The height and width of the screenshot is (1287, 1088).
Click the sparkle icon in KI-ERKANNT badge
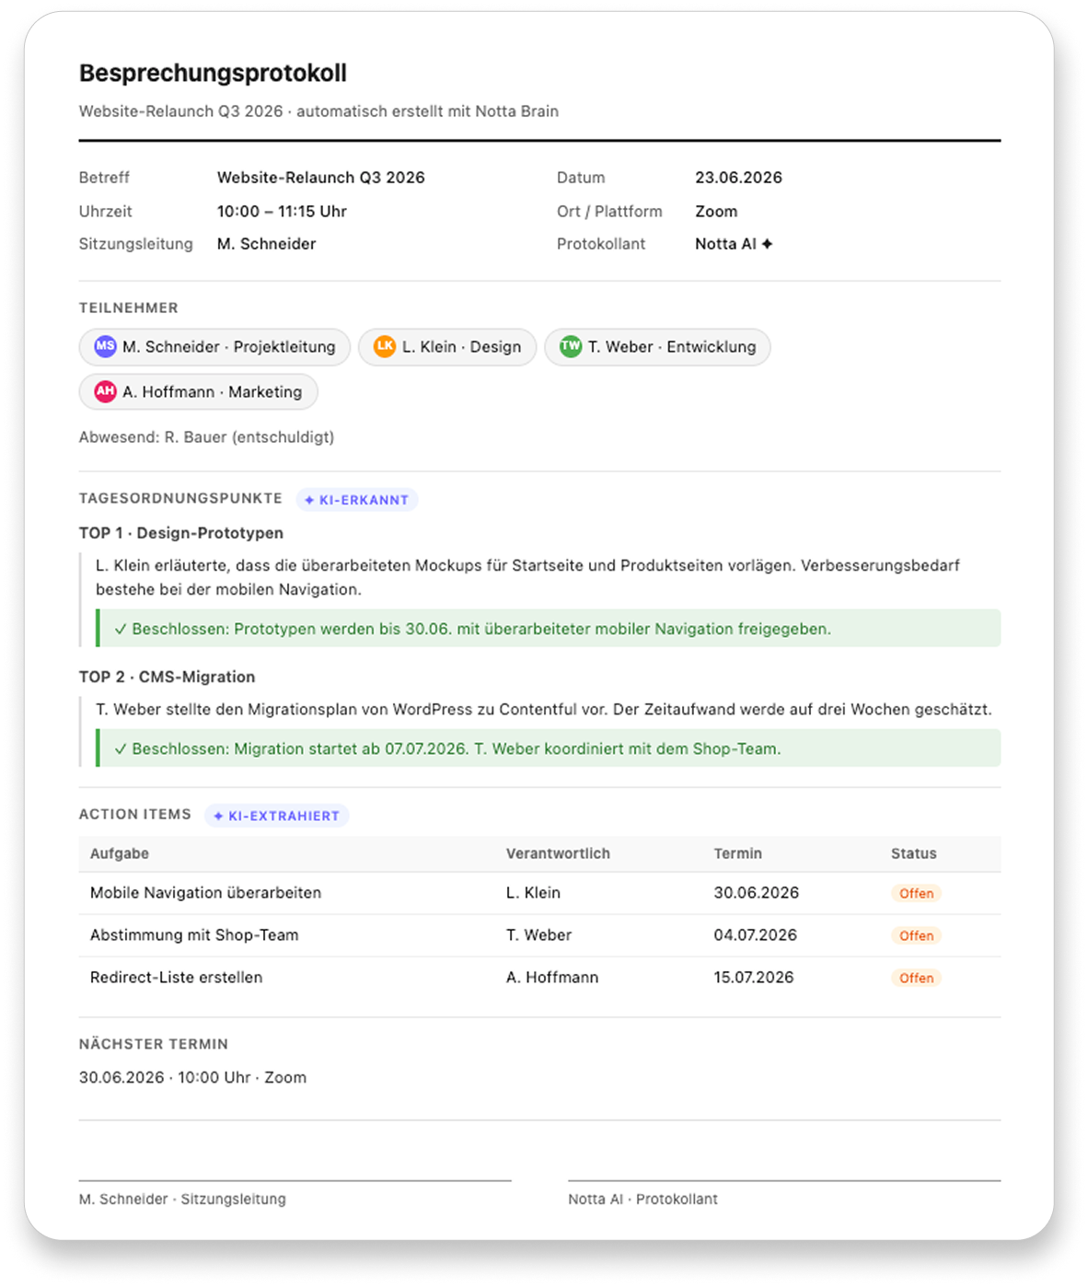coord(309,500)
